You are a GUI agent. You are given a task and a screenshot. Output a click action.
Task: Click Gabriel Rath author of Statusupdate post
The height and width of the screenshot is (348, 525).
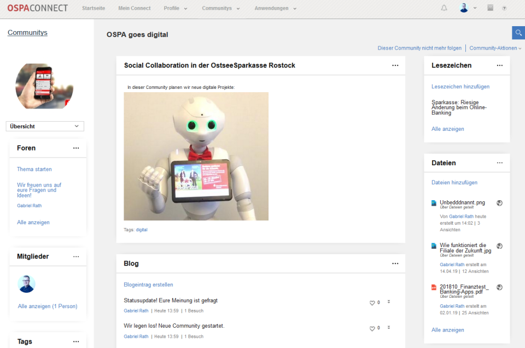[136, 310]
